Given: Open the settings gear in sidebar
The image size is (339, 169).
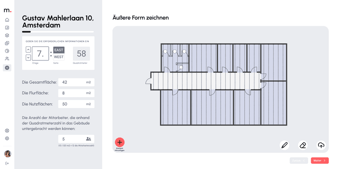Looking at the screenshot, I should click(x=7, y=138).
